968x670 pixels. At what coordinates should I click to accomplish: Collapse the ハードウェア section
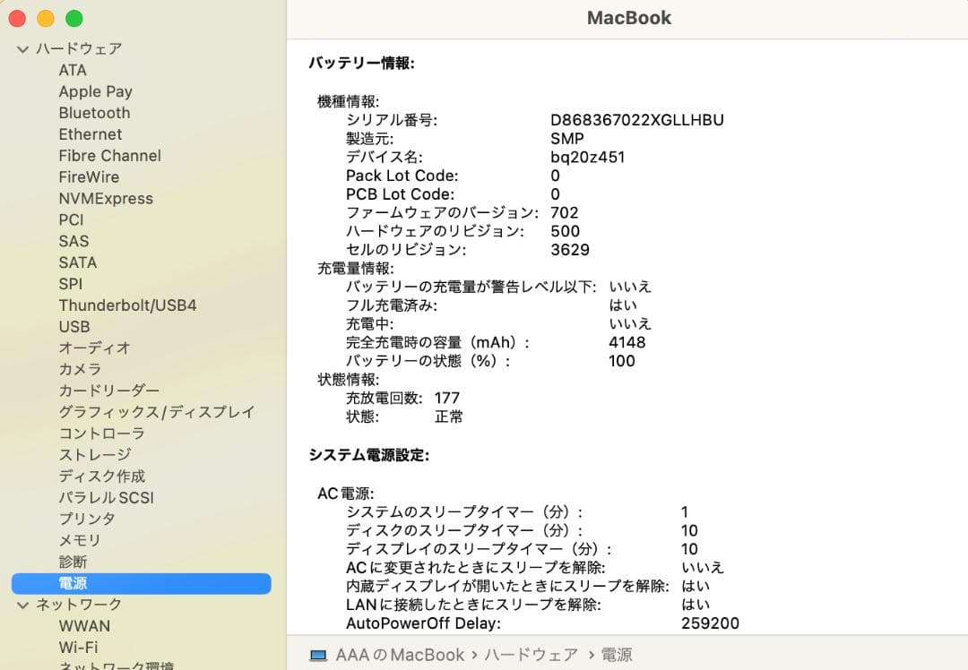[x=22, y=48]
